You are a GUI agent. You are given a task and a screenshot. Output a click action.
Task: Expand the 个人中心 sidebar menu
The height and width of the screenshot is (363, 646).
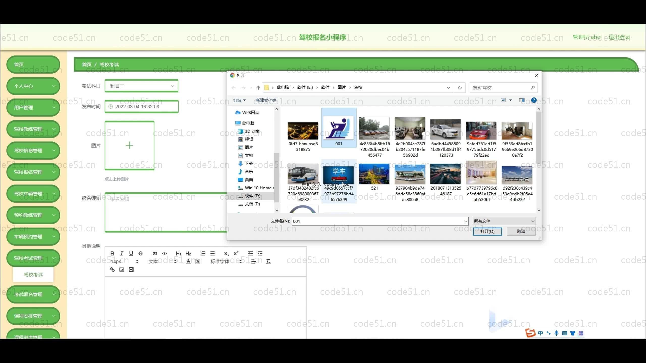click(x=33, y=86)
